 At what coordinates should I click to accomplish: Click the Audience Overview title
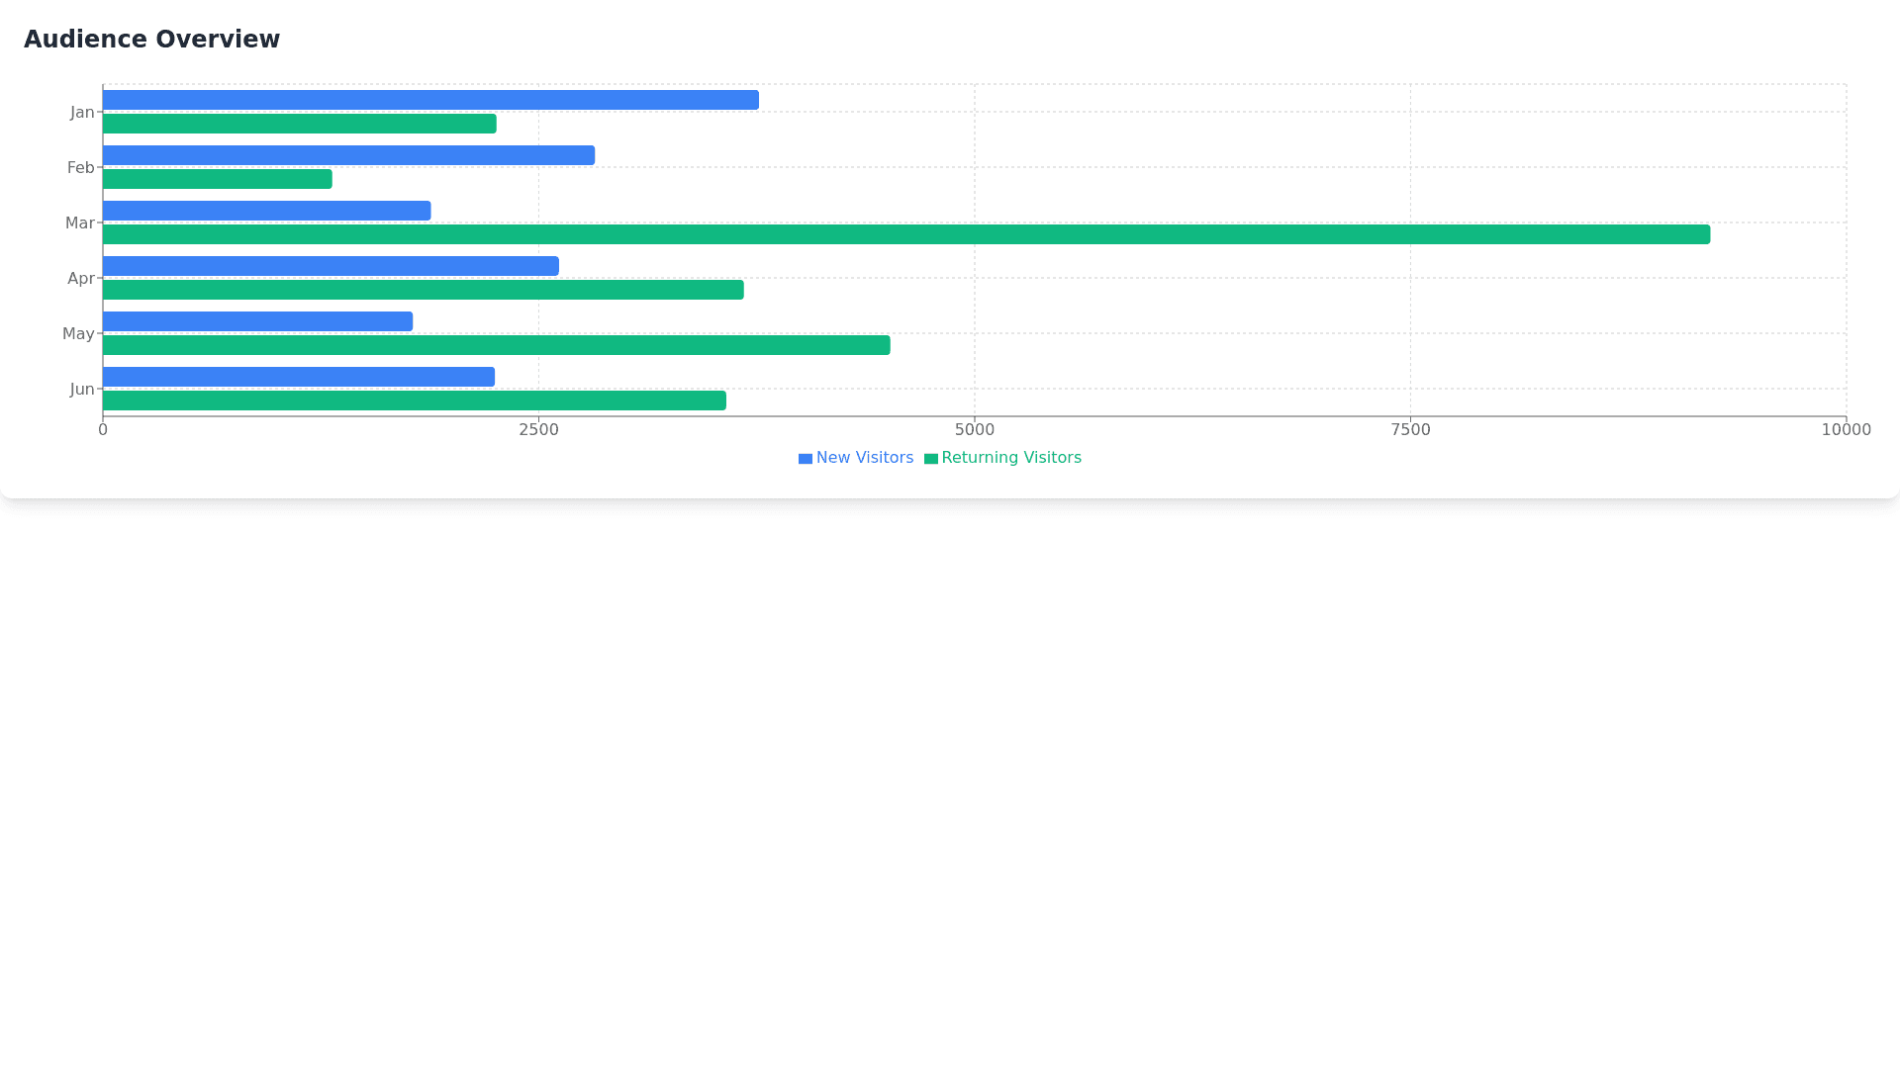pyautogui.click(x=151, y=40)
